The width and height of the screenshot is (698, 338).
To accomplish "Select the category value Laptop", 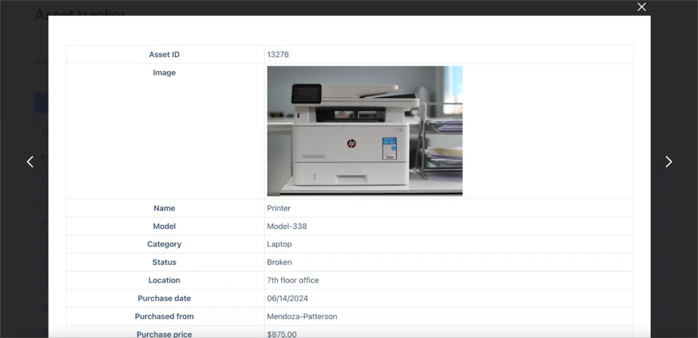I will pyautogui.click(x=279, y=244).
